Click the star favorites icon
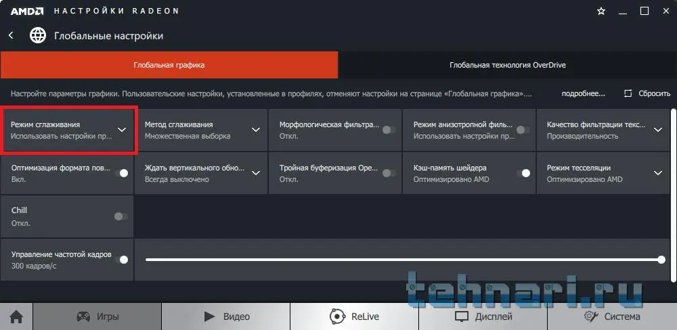Image resolution: width=677 pixels, height=330 pixels. tap(601, 11)
